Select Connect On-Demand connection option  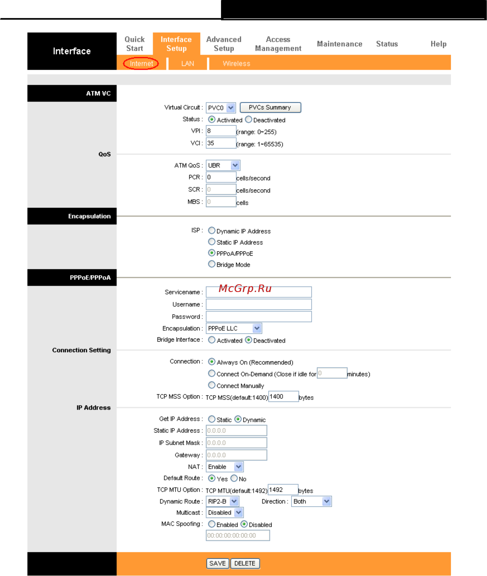[x=212, y=373]
